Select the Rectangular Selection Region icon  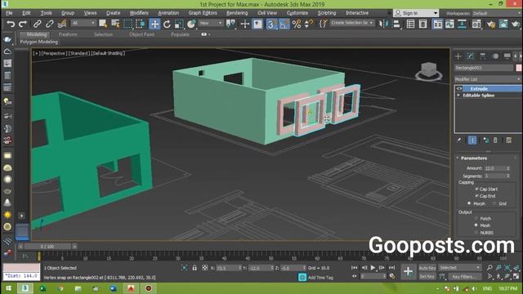(x=128, y=24)
